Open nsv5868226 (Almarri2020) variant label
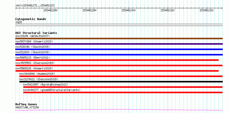 pyautogui.click(x=34, y=68)
